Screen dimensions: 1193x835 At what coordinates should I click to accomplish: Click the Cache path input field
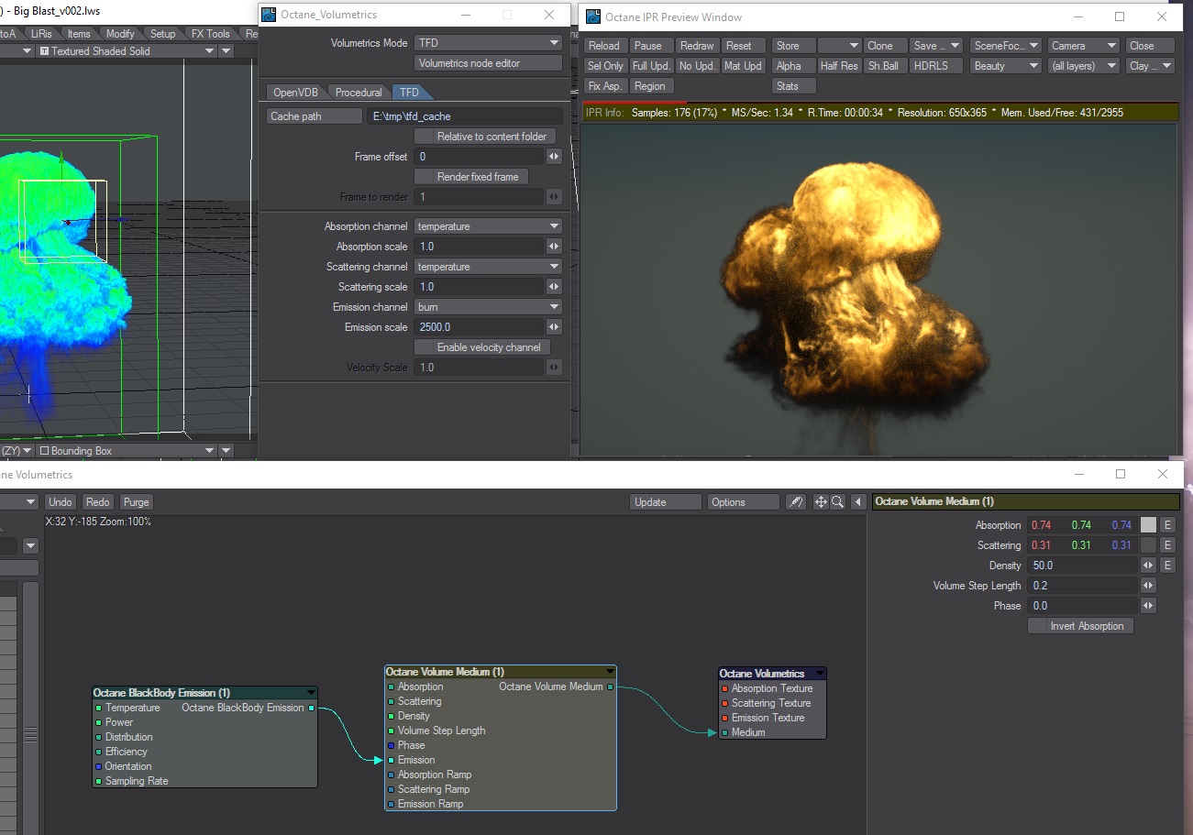point(465,116)
